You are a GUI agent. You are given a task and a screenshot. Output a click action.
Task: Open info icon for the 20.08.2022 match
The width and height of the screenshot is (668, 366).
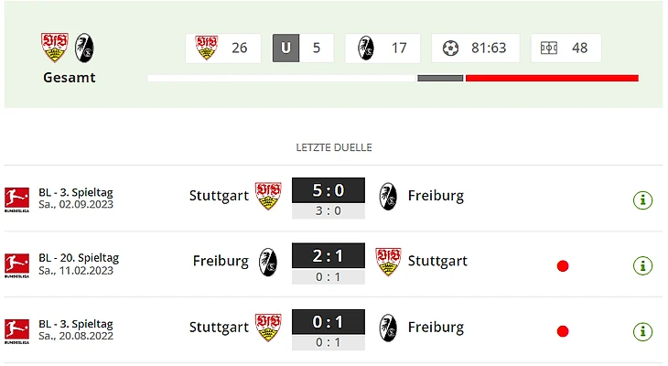pos(642,331)
